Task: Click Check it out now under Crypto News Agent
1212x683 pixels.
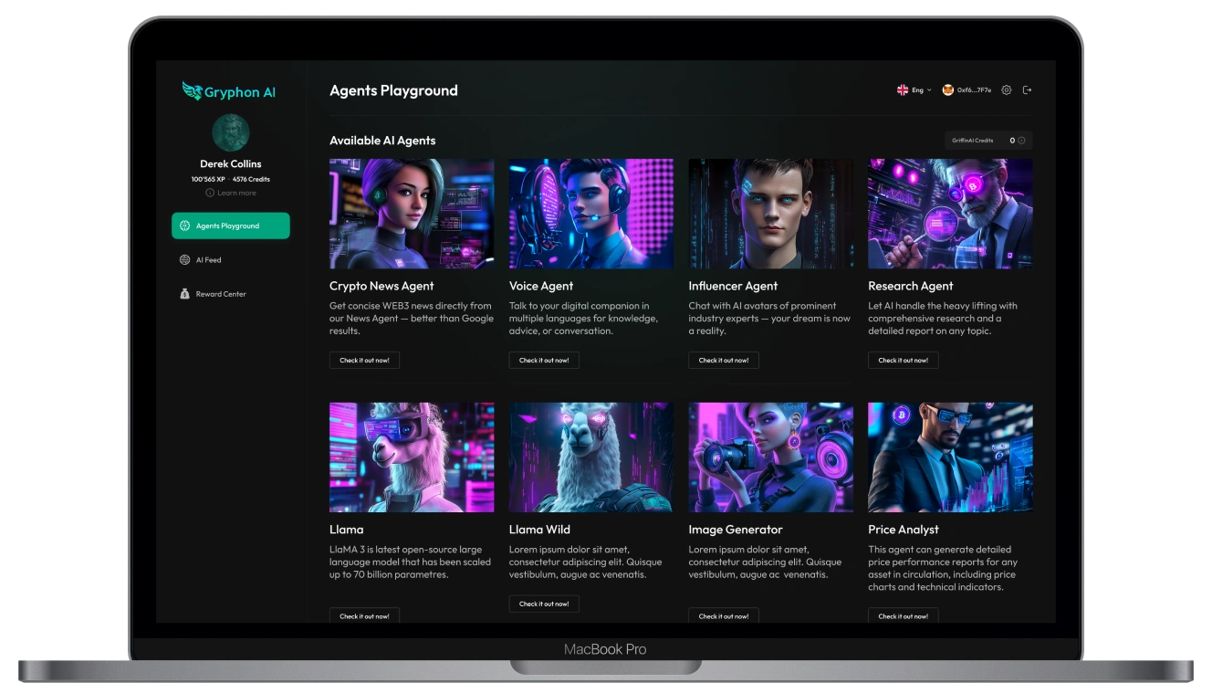Action: (364, 361)
